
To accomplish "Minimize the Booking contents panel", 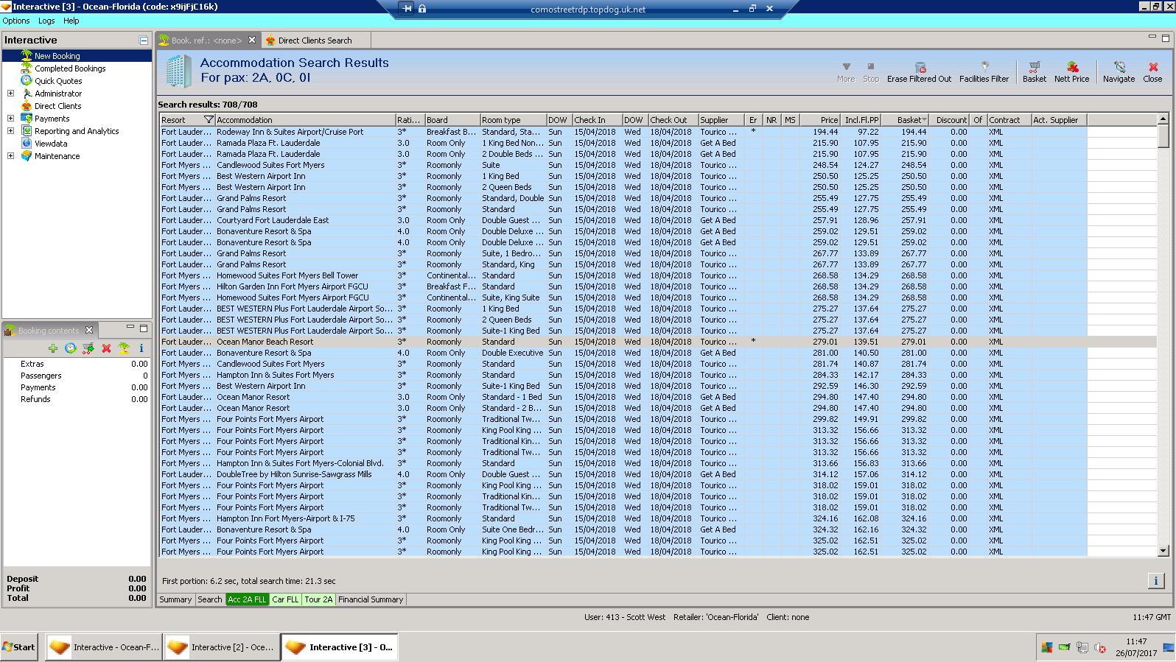I will tap(130, 328).
